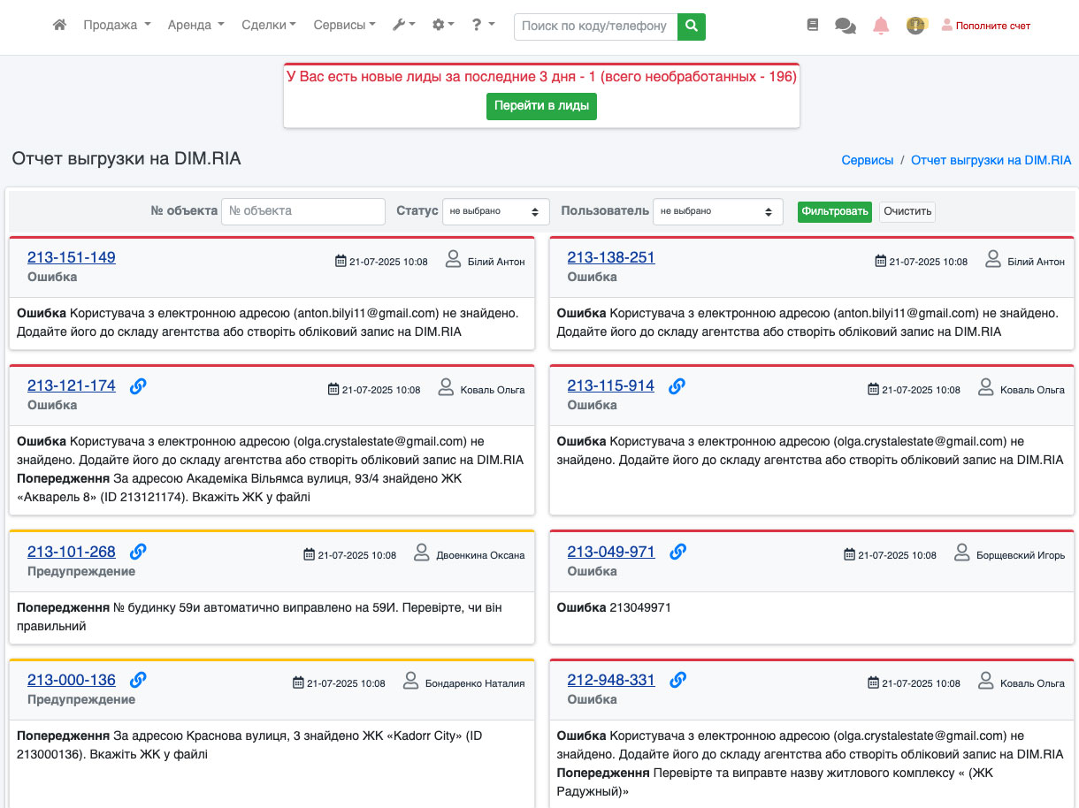The image size is (1079, 808).
Task: Open the Сделки menu
Action: [x=268, y=26]
